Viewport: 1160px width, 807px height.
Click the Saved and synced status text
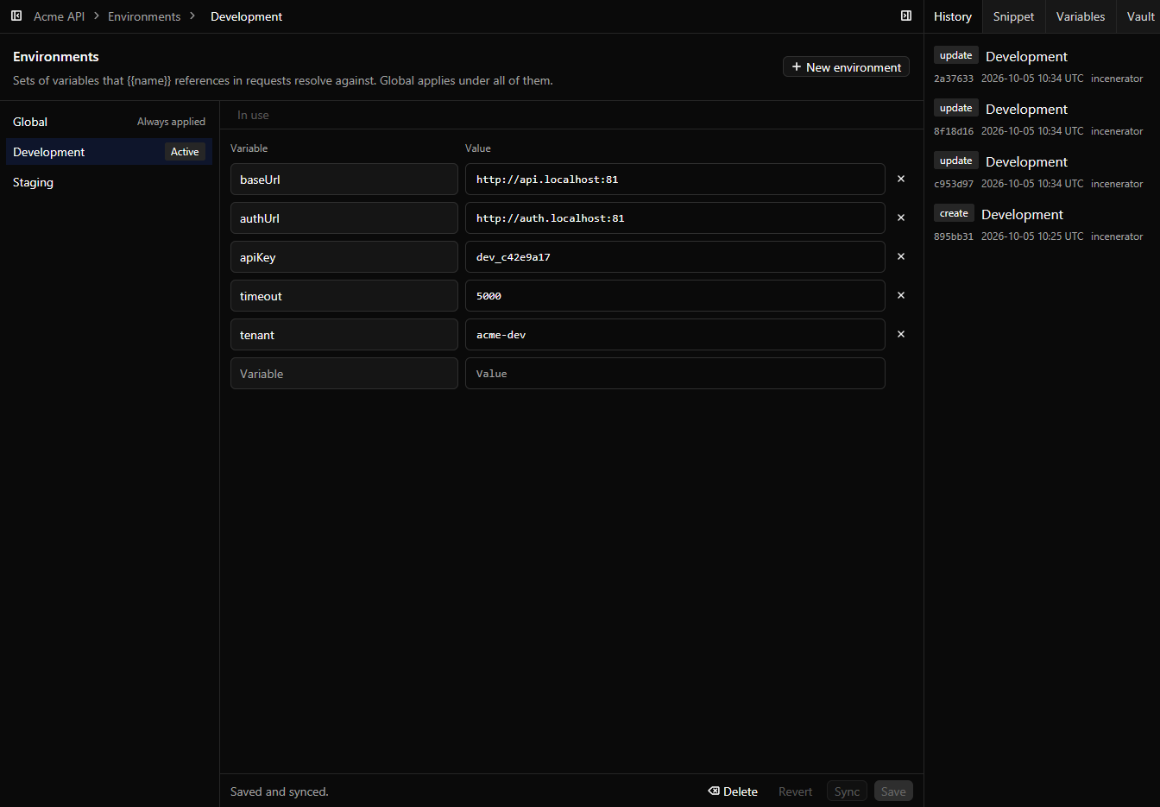pos(280,791)
